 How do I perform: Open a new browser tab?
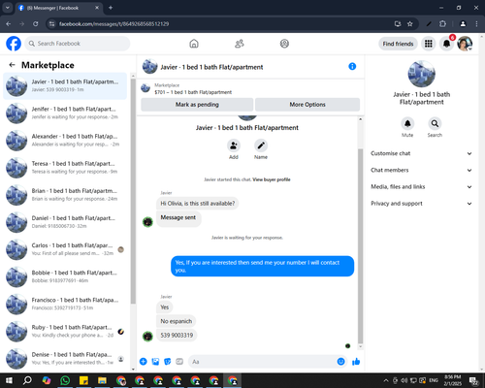(x=111, y=8)
